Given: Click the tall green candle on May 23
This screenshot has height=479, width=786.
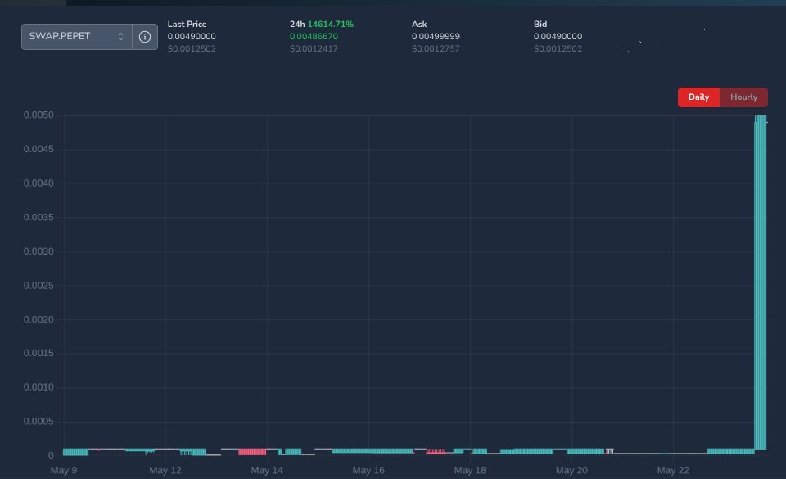Looking at the screenshot, I should [x=761, y=282].
